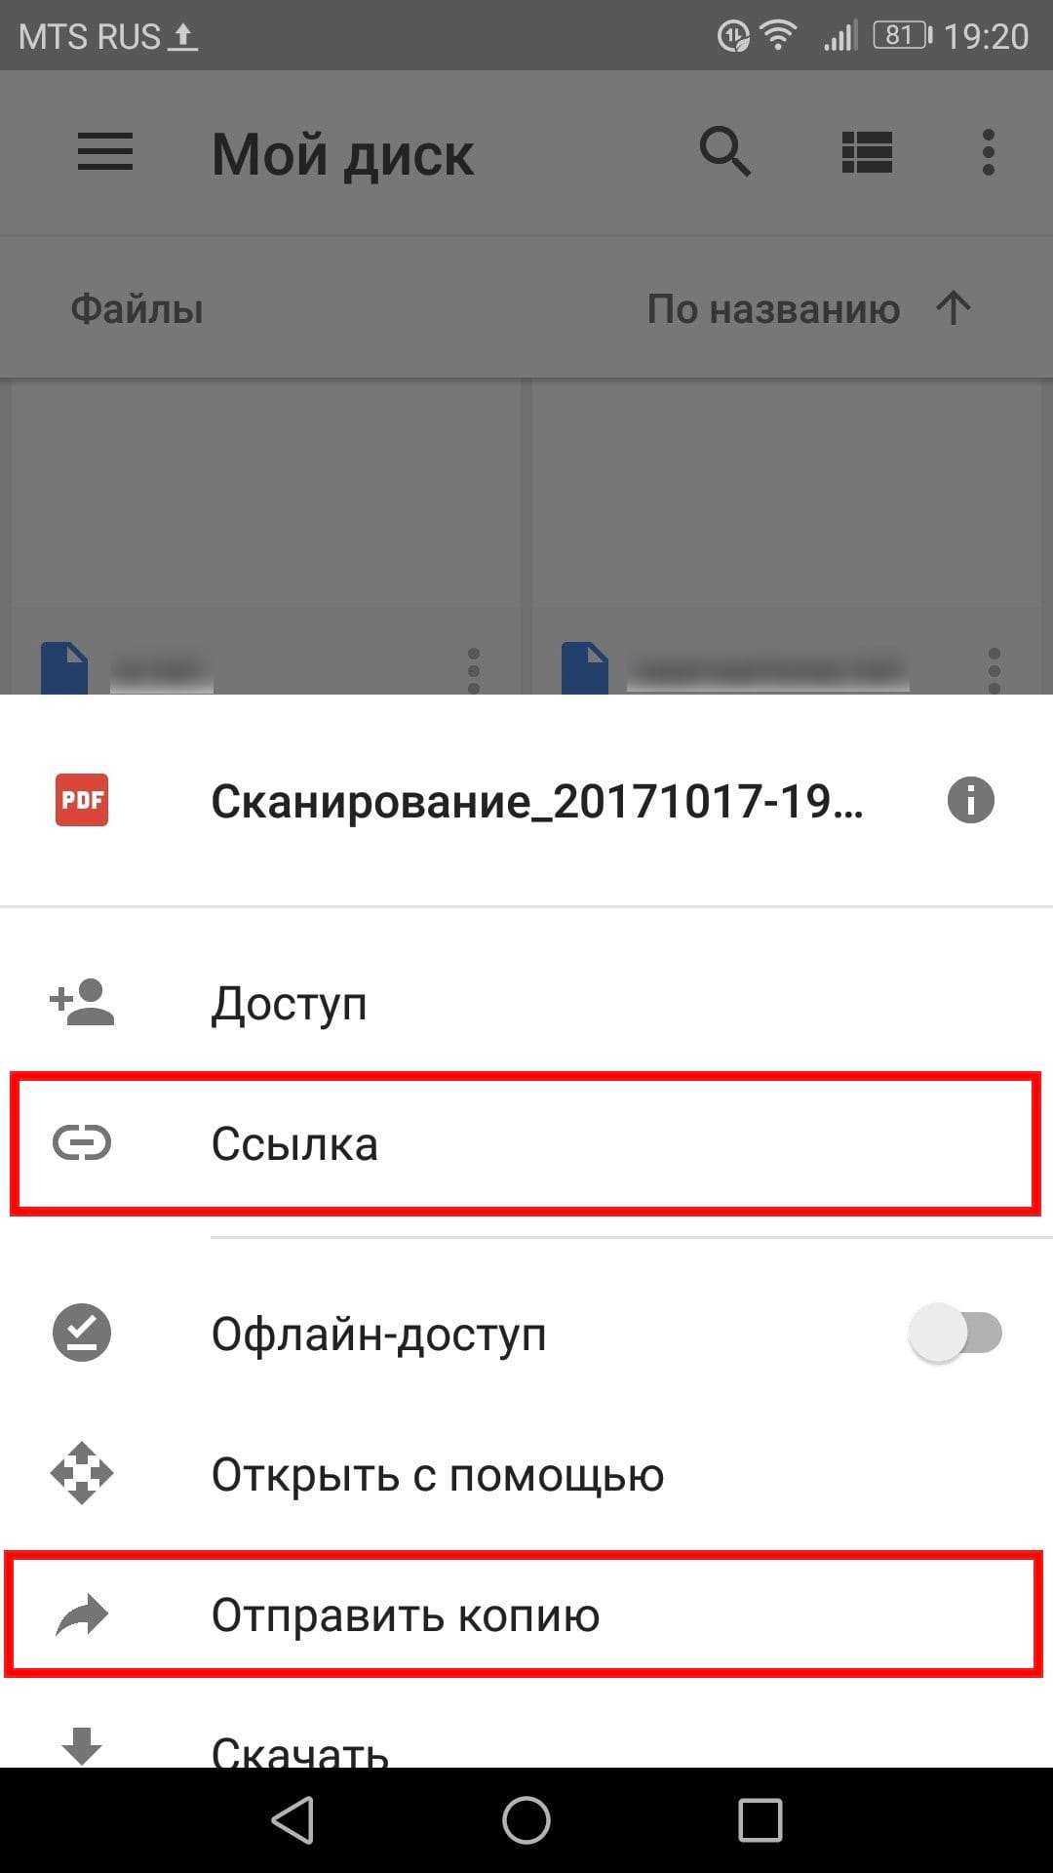Open the По названию sort dropdown
The image size is (1053, 1873).
click(x=773, y=309)
